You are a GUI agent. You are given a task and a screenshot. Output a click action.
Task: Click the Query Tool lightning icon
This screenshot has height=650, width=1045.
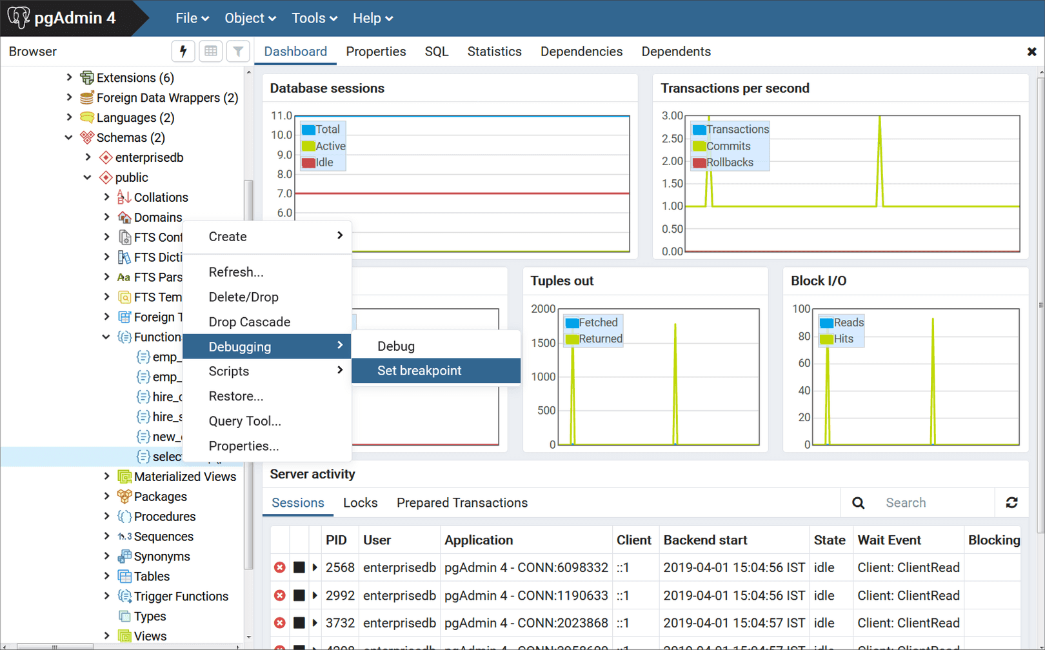183,51
